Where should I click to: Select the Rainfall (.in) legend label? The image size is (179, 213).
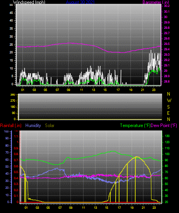click(x=11, y=125)
